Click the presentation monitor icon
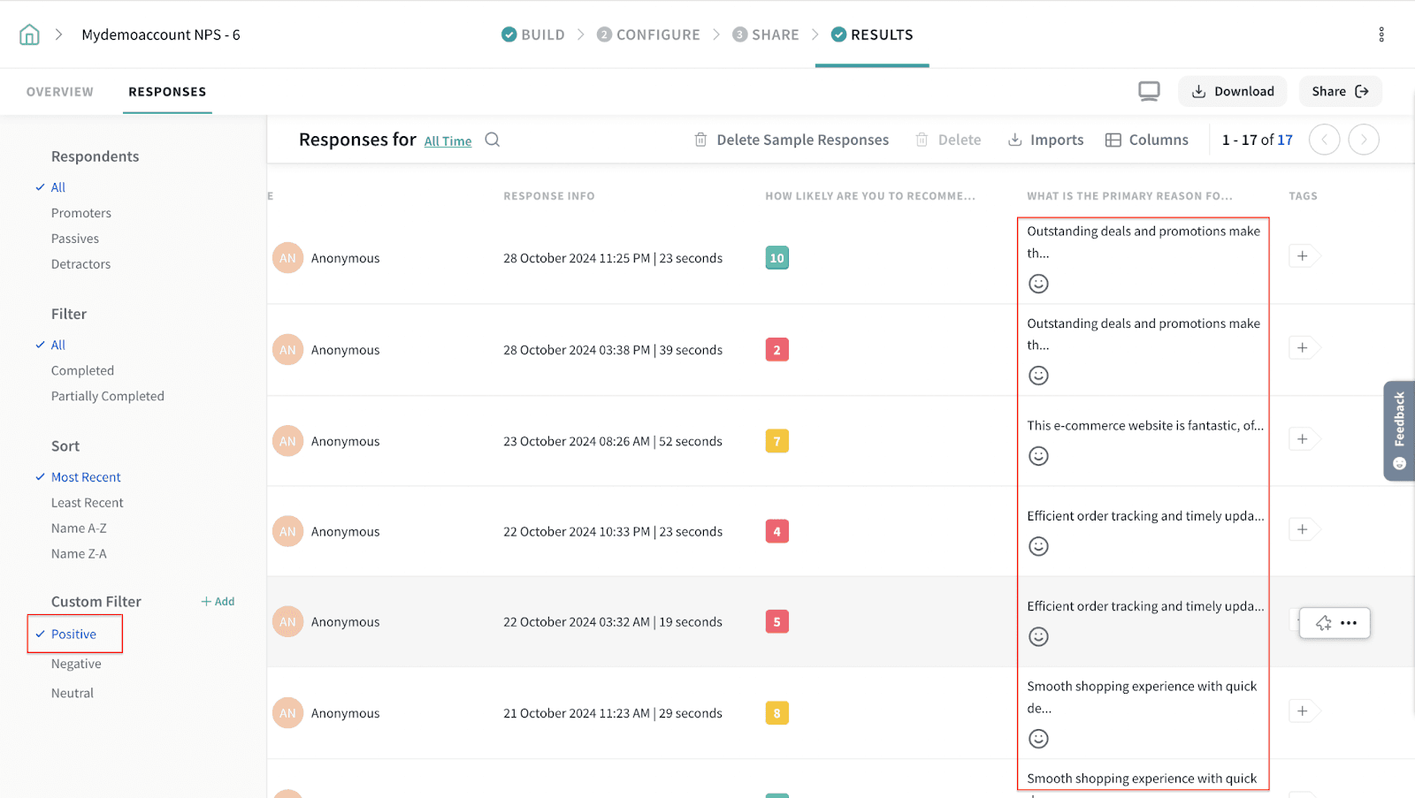 (x=1149, y=91)
